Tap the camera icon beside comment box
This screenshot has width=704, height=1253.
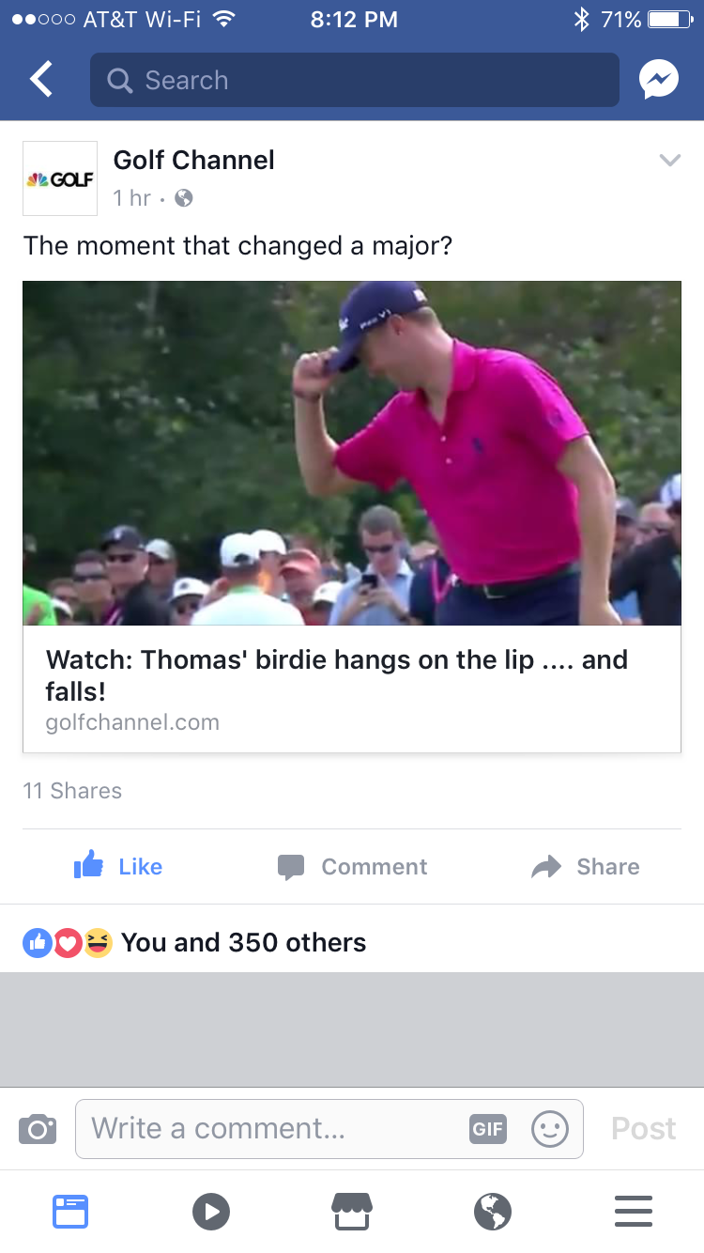coord(38,1128)
